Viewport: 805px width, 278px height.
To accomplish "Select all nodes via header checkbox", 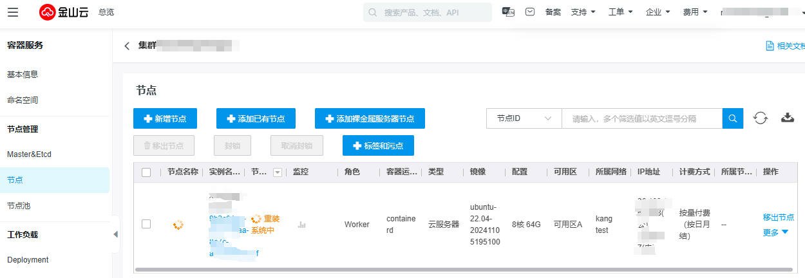I will coord(146,172).
